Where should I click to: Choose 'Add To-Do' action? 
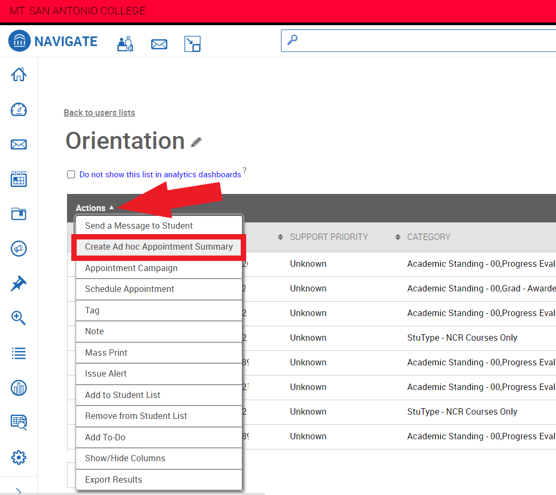click(x=159, y=438)
